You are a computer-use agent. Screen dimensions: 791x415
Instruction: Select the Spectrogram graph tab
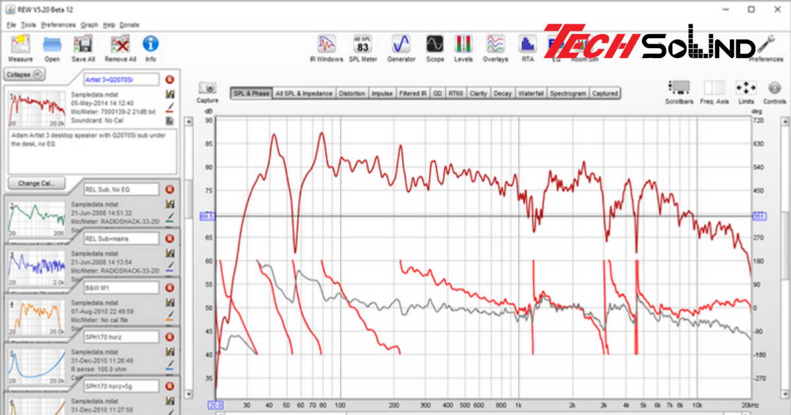(x=568, y=94)
